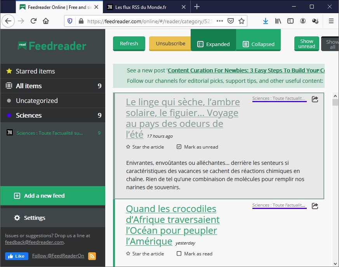
Task: Check Mark as read for crocodiles article
Action: pos(179,254)
